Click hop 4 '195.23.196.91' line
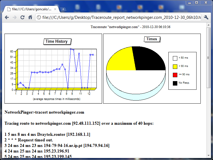 click(x=37, y=151)
